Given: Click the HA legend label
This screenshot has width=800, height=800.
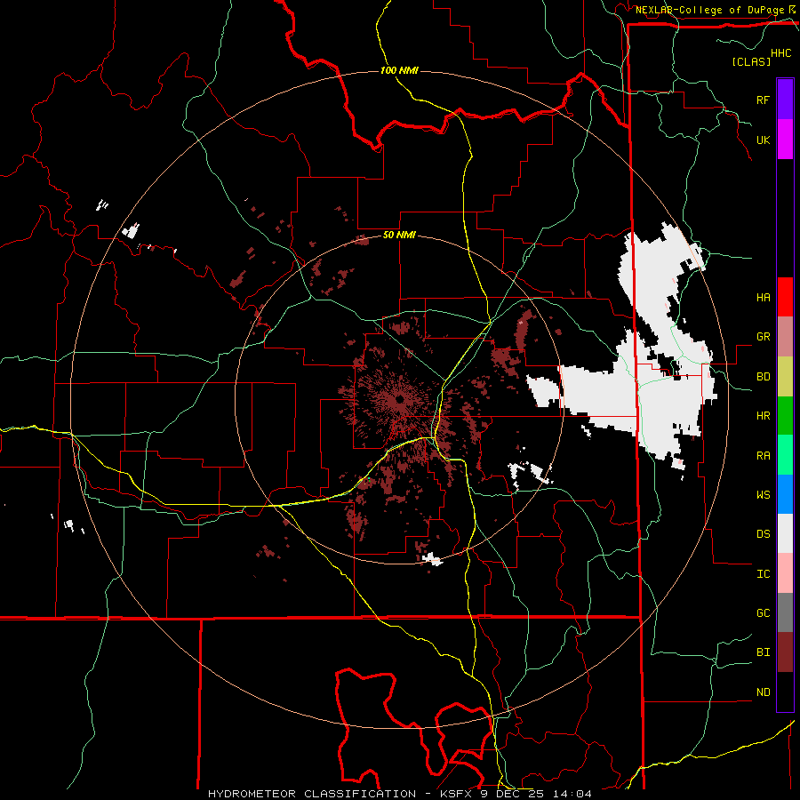Looking at the screenshot, I should pos(763,297).
